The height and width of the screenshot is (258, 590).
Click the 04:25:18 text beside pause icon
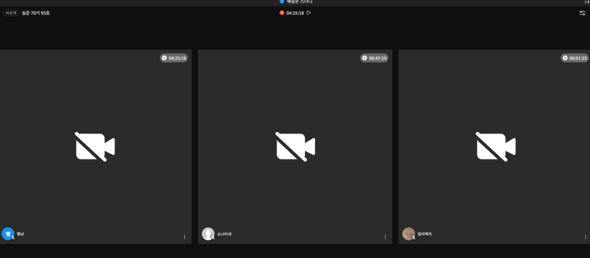[x=295, y=13]
